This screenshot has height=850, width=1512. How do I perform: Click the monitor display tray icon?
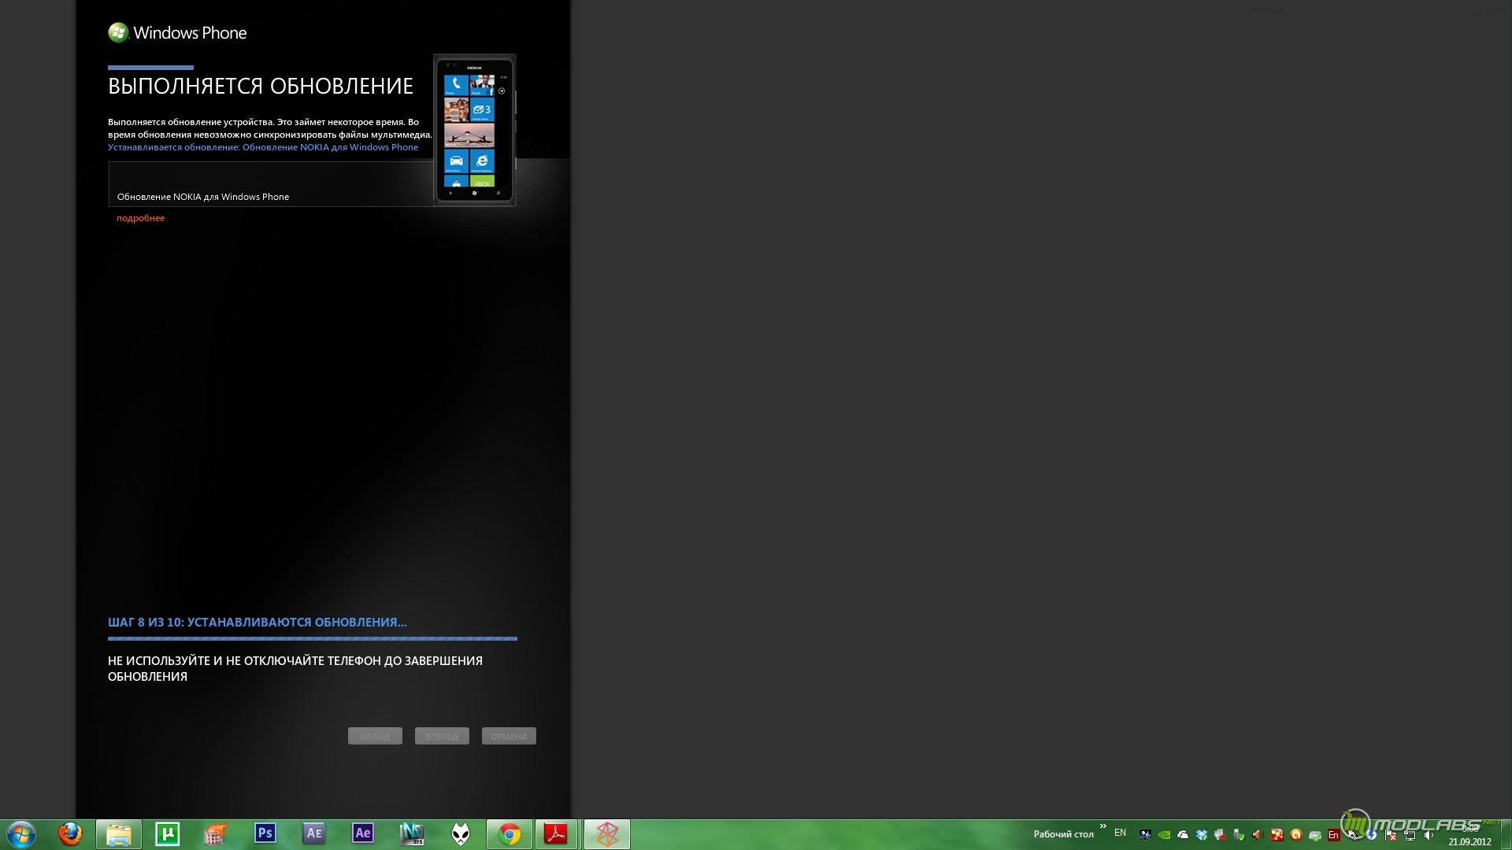[1146, 835]
